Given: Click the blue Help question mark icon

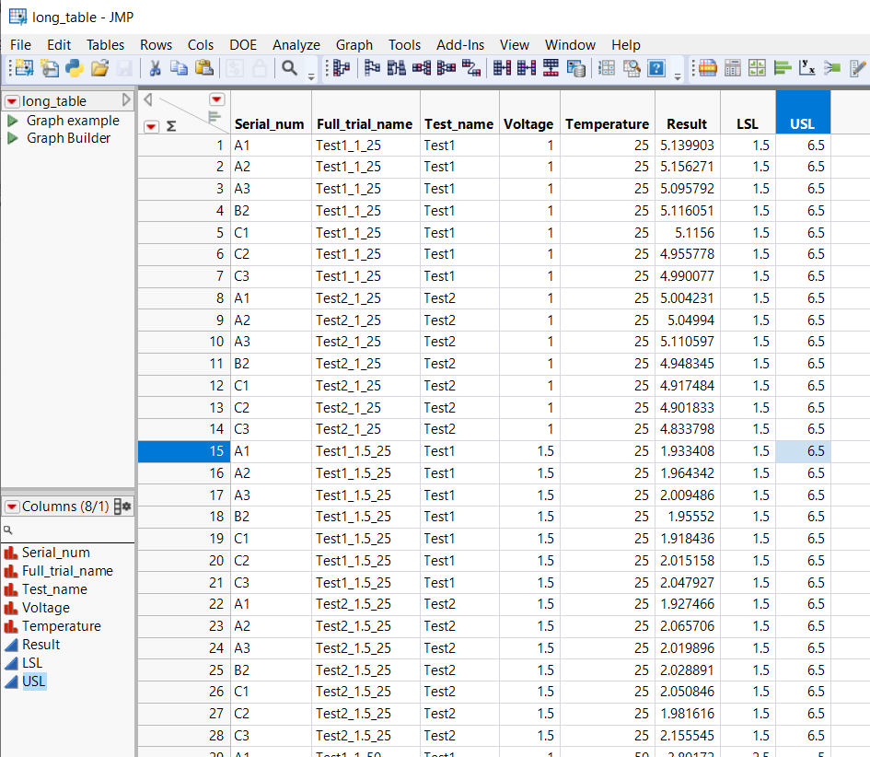Looking at the screenshot, I should pyautogui.click(x=656, y=67).
